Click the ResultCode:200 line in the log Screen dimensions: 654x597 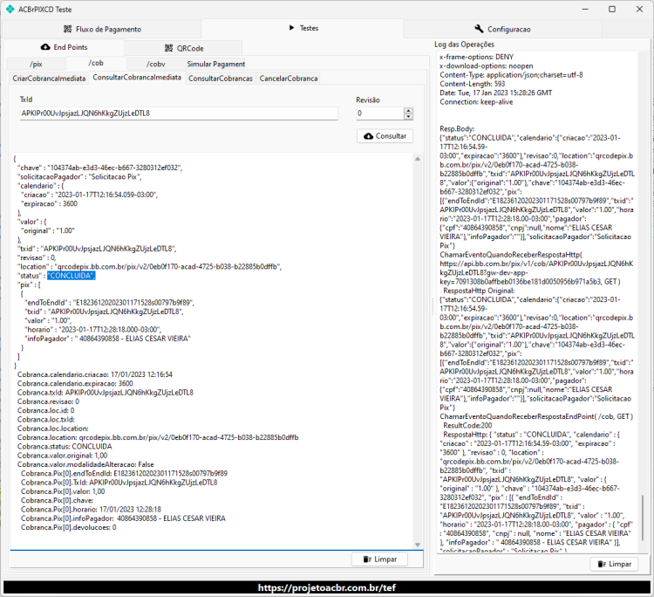(x=467, y=425)
